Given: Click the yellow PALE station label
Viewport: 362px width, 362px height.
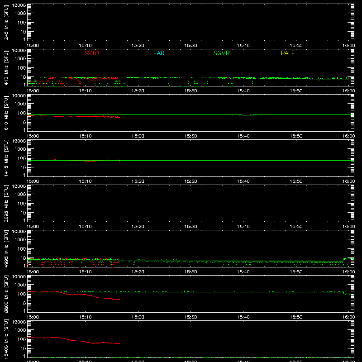Looking at the screenshot, I should pyautogui.click(x=288, y=53).
